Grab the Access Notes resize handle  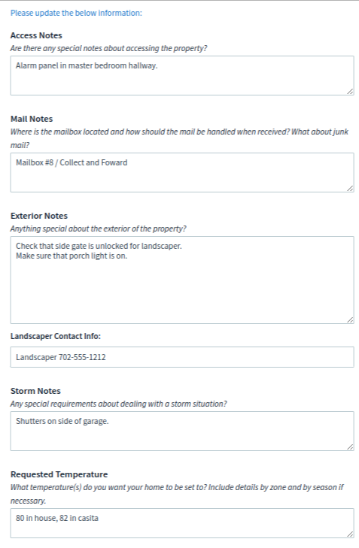point(350,91)
